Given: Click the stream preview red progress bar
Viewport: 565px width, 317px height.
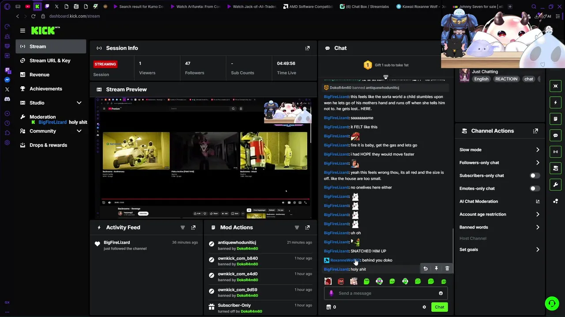Looking at the screenshot, I should pyautogui.click(x=205, y=199).
